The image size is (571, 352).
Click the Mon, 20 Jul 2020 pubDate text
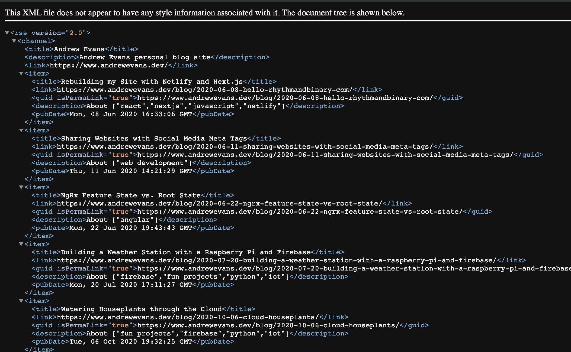point(131,285)
